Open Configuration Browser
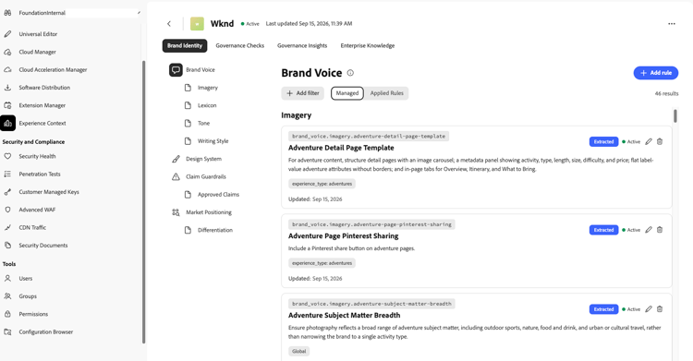693x361 pixels. 45,331
